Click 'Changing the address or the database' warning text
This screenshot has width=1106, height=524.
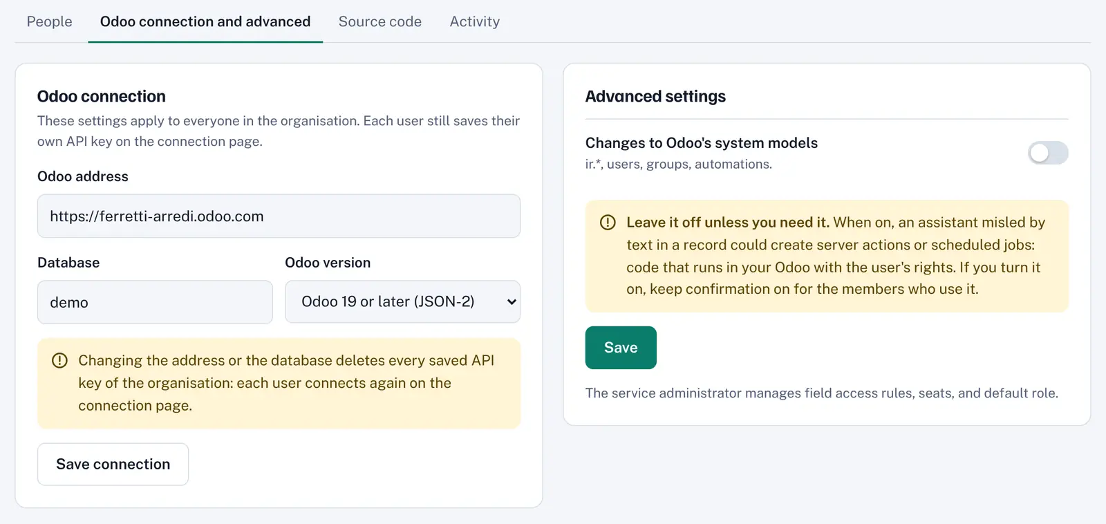(286, 383)
